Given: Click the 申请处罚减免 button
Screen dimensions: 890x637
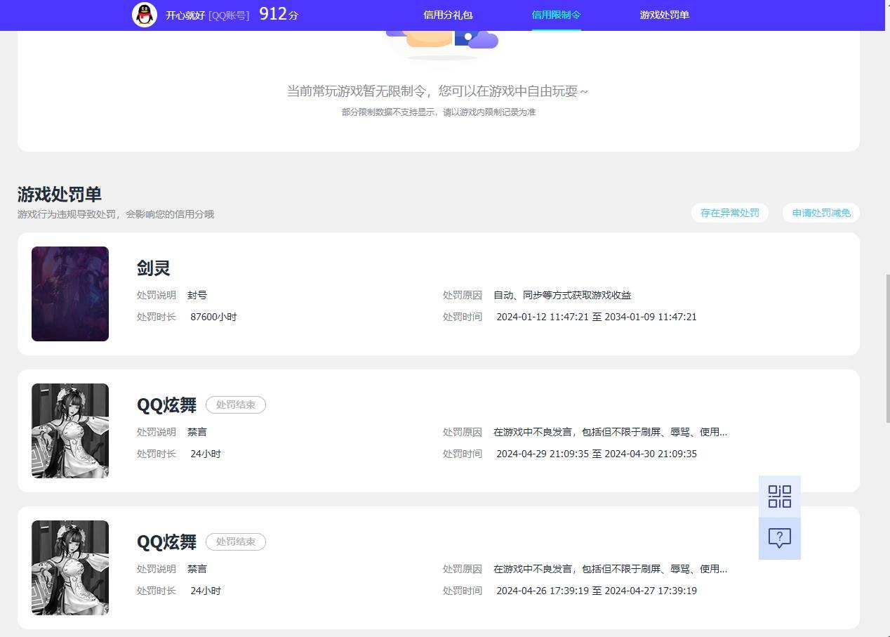Looking at the screenshot, I should 821,213.
